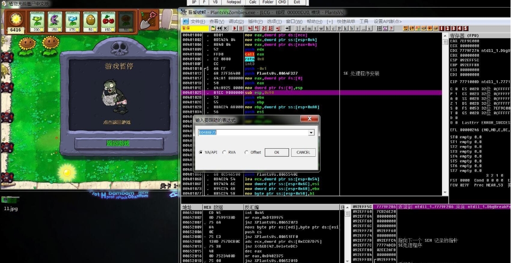
Task: Select the Wall-nut seed card
Action: 90,22
